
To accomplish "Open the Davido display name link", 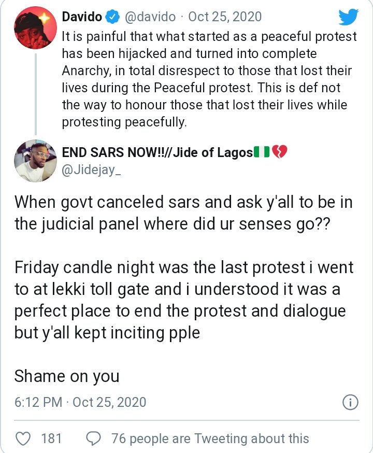I will [x=81, y=17].
